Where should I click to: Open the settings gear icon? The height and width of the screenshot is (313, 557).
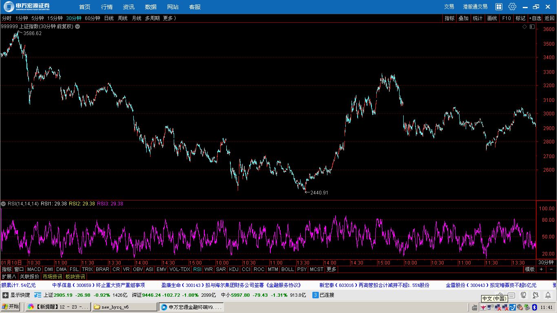pyautogui.click(x=513, y=7)
